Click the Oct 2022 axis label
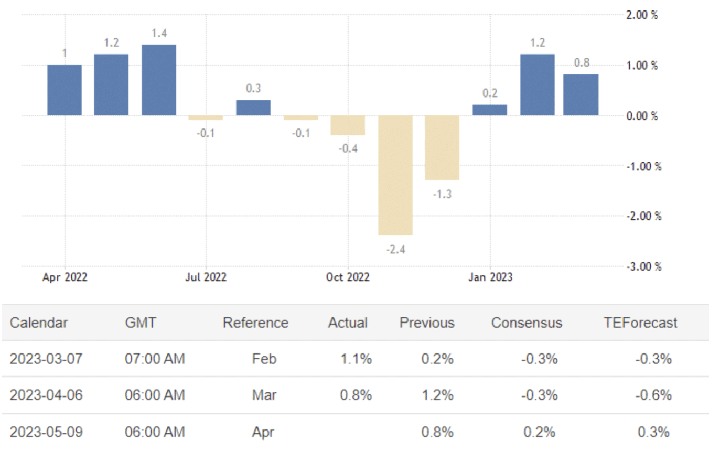This screenshot has height=451, width=709. 348,277
